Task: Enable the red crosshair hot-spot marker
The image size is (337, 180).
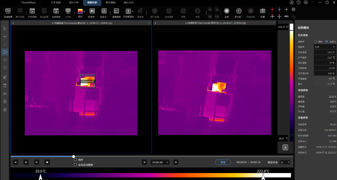Action: click(272, 9)
